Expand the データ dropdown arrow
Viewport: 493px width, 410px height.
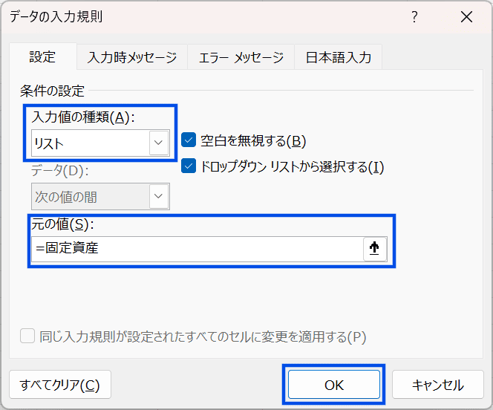point(159,197)
